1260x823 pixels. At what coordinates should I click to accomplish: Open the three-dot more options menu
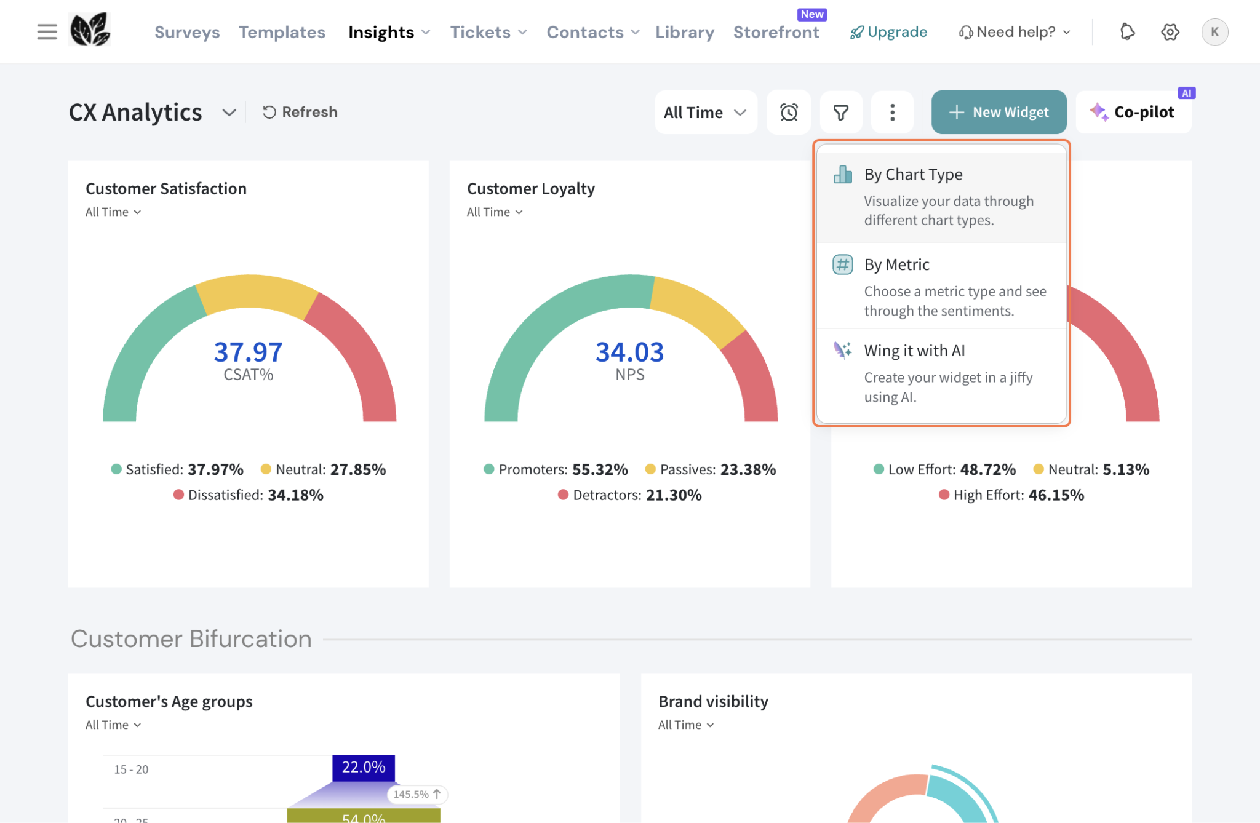892,113
